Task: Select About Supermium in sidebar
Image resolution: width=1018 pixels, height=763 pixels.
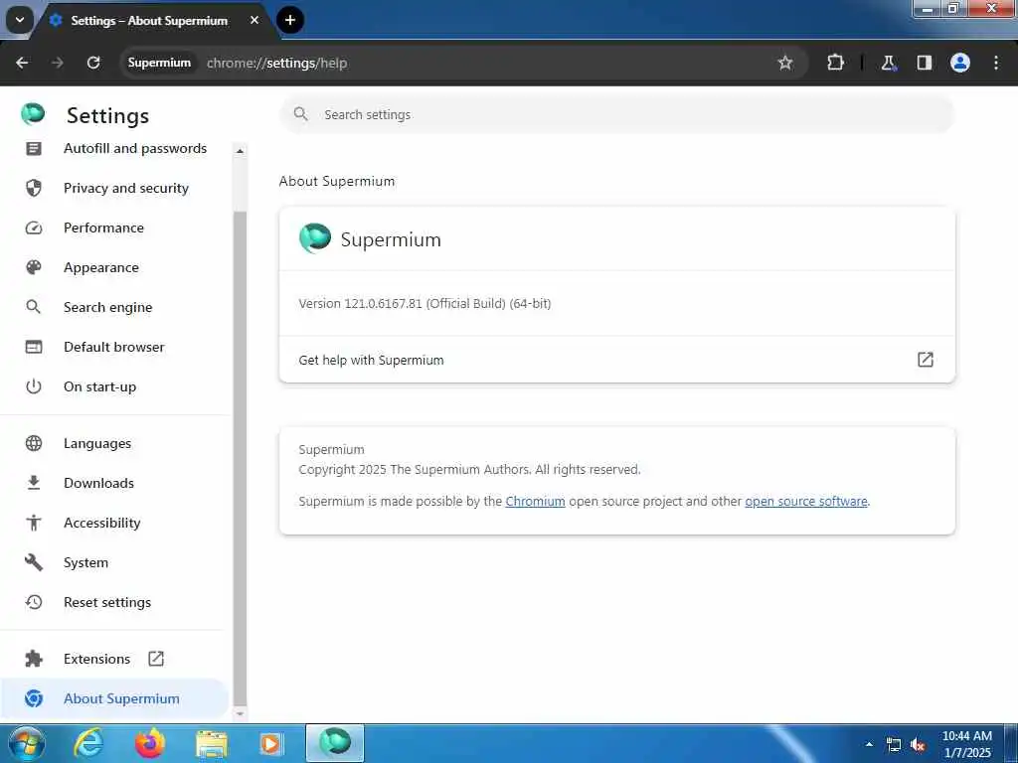Action: [x=114, y=698]
